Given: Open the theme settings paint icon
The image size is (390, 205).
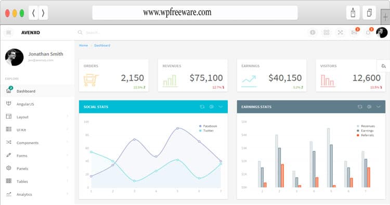Looking at the screenshot, I should (383, 66).
